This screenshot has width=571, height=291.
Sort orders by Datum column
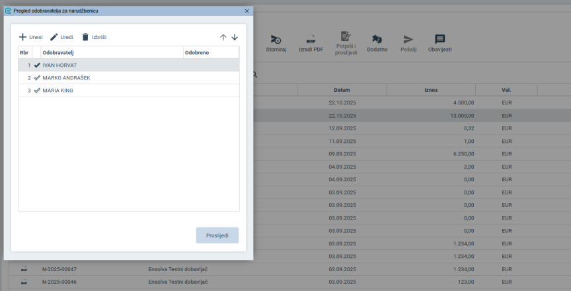point(342,89)
